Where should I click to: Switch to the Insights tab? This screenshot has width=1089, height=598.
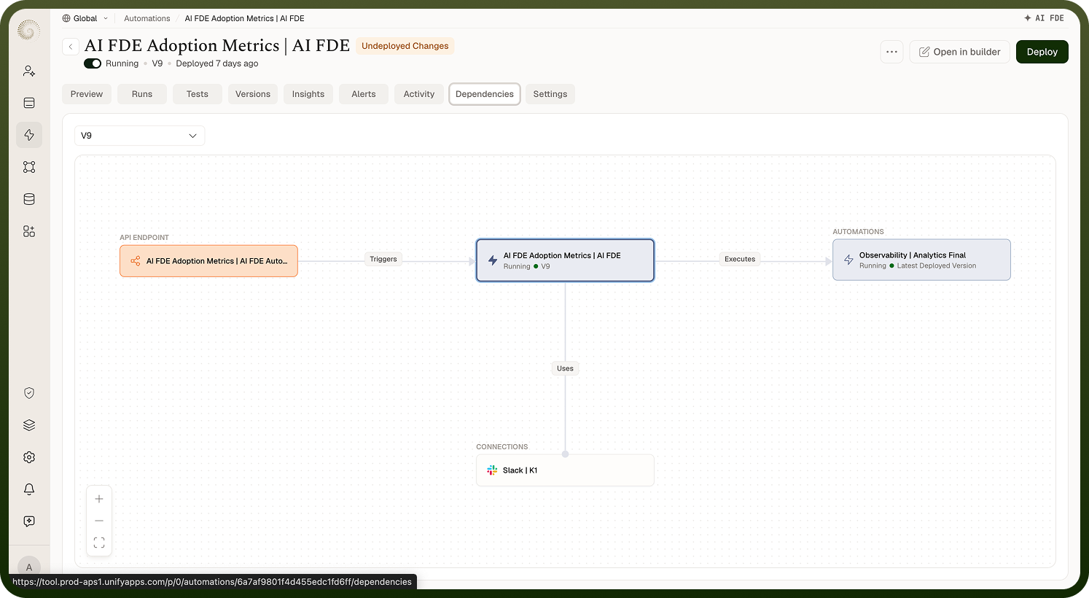308,94
